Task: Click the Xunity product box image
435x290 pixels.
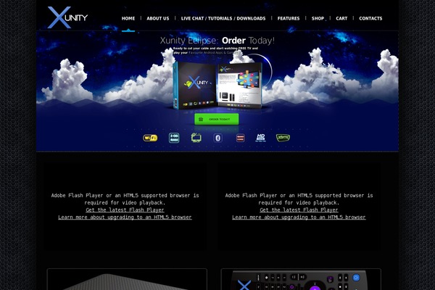Action: (x=217, y=86)
